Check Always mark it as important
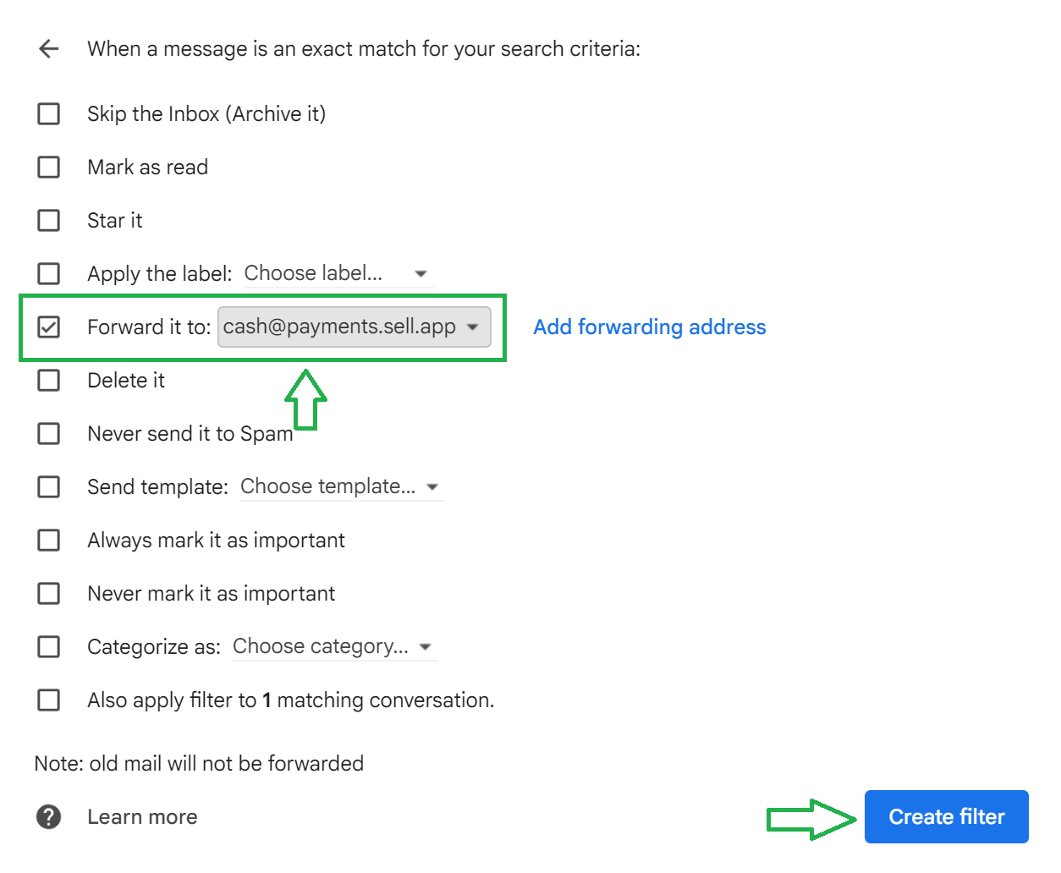The image size is (1061, 873). (49, 541)
